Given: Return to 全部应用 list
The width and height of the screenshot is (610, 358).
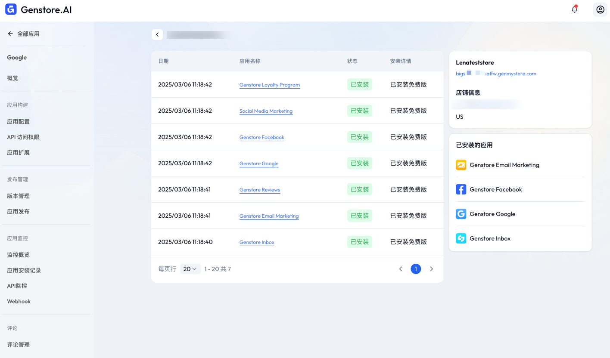Looking at the screenshot, I should (x=28, y=34).
